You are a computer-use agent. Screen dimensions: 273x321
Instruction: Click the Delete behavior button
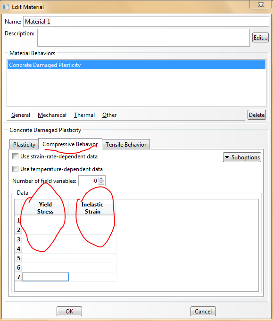pos(256,115)
